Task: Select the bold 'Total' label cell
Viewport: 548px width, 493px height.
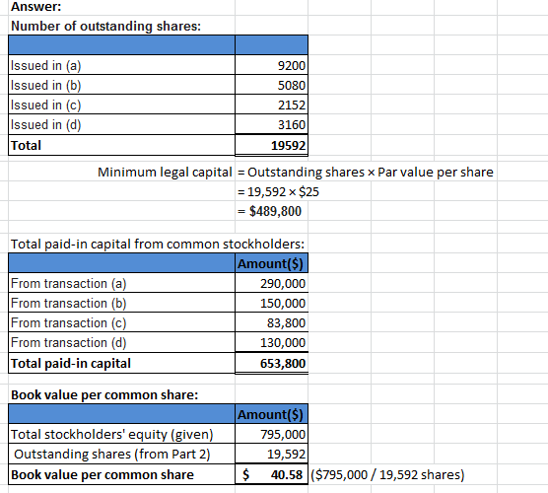Action: click(121, 145)
